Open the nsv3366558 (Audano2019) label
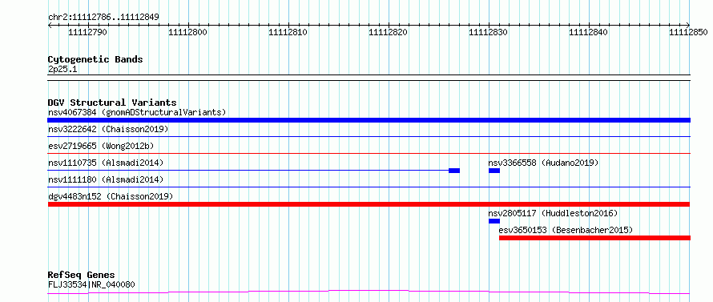This screenshot has height=302, width=713. [544, 163]
